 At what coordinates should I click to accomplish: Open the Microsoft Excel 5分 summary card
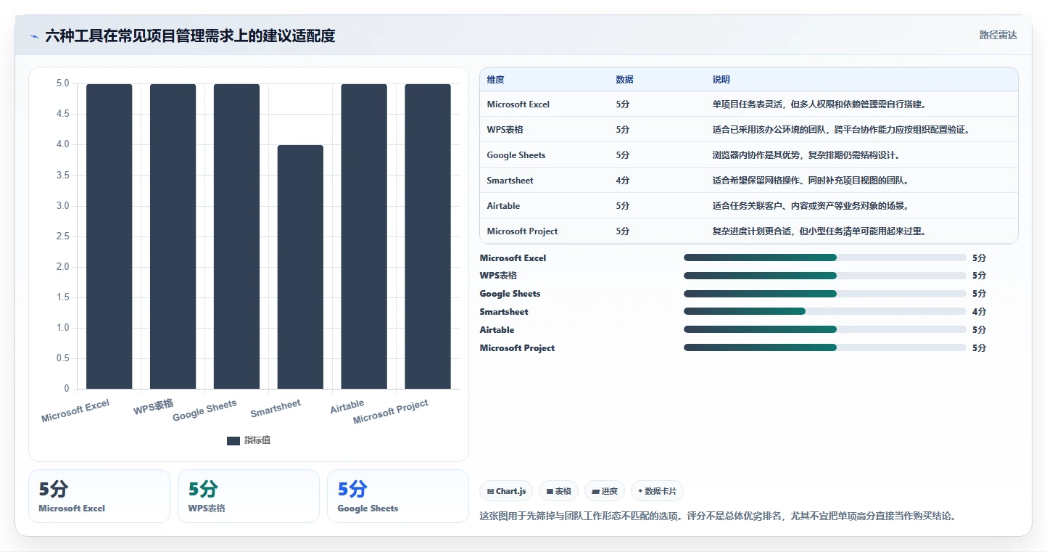pos(99,496)
